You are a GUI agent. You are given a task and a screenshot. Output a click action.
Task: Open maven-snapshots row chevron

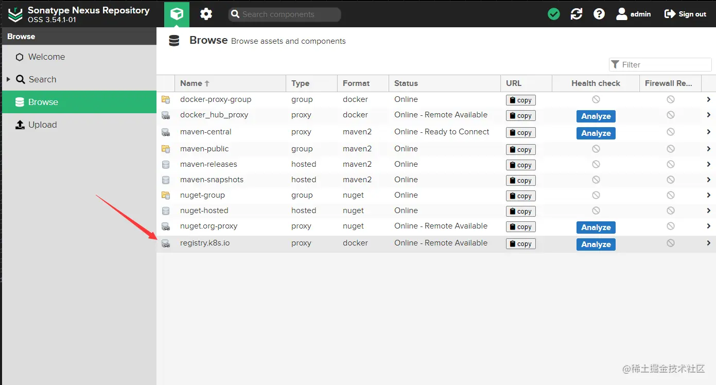coord(709,180)
